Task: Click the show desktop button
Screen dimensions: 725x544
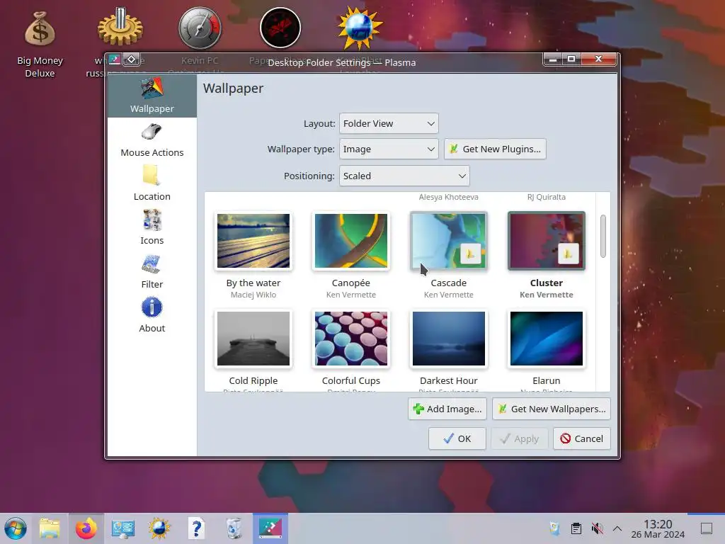Action: coord(707,528)
